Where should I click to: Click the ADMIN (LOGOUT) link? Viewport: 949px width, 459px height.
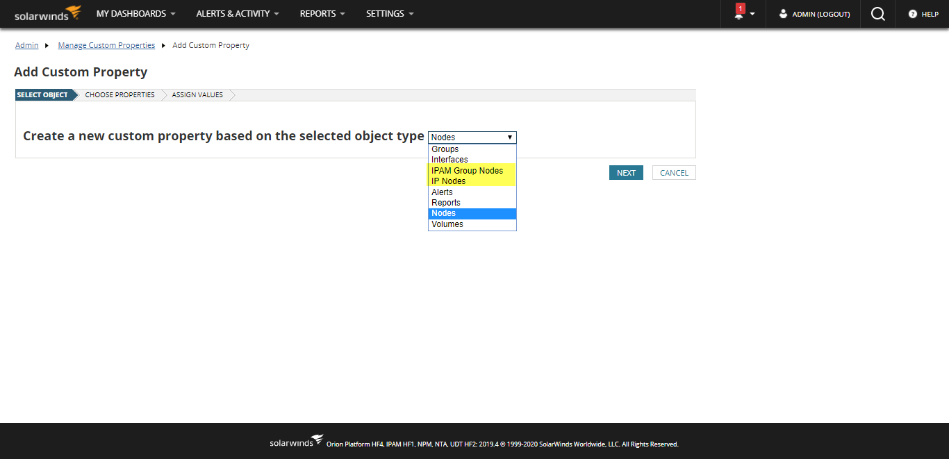(x=821, y=14)
